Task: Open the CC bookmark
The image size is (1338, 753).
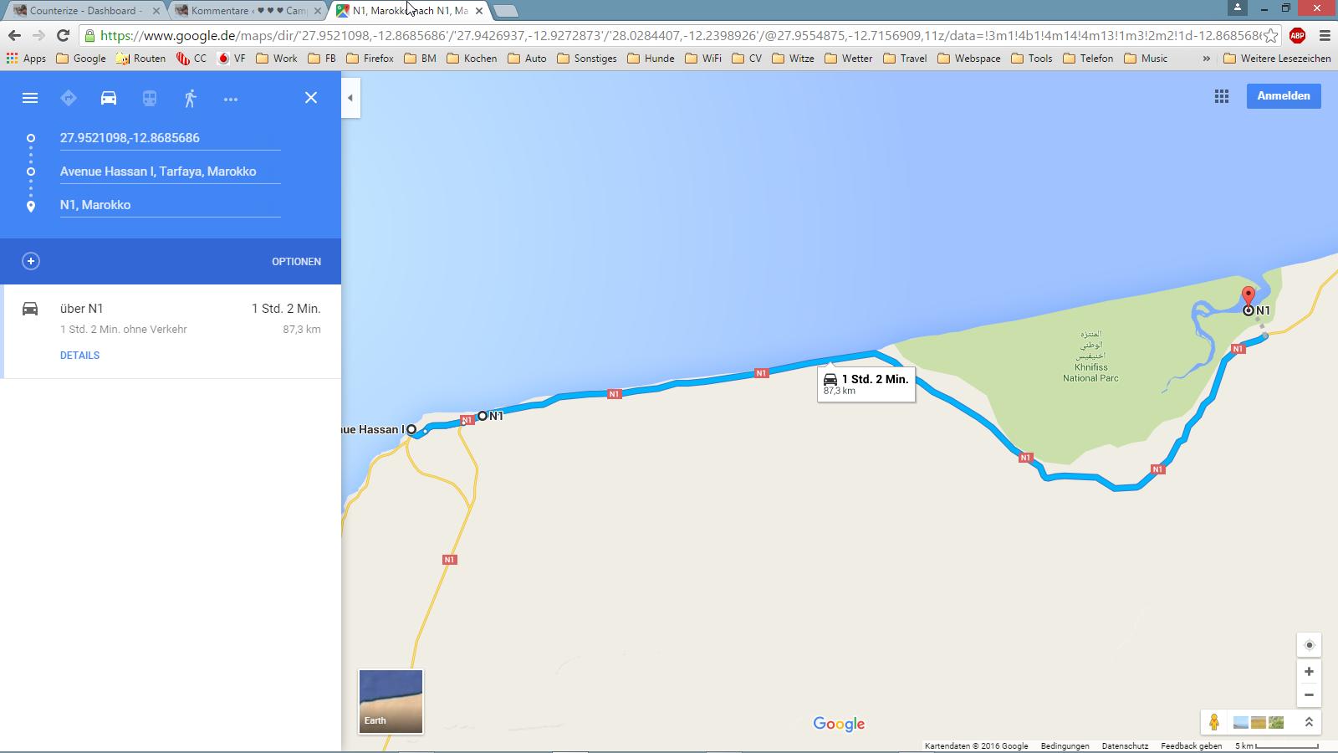Action: click(192, 59)
